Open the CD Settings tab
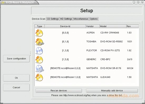 pos(53,19)
